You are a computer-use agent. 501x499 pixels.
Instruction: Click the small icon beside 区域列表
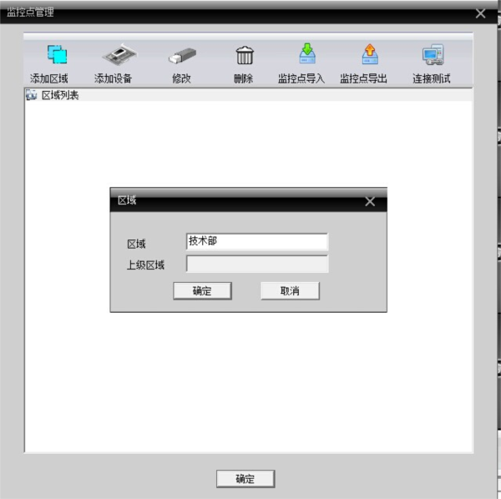click(32, 96)
